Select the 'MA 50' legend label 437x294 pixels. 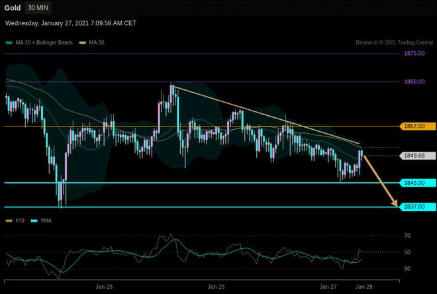coord(97,42)
